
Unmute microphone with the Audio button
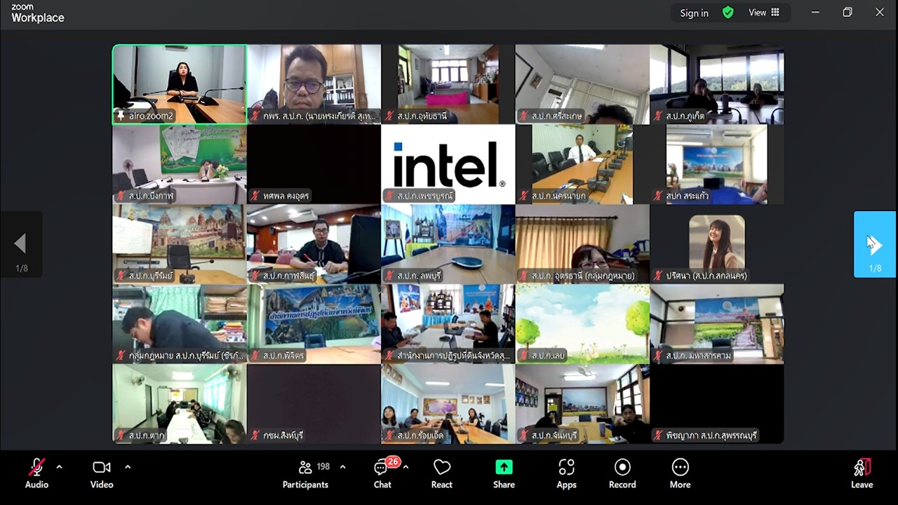point(36,473)
